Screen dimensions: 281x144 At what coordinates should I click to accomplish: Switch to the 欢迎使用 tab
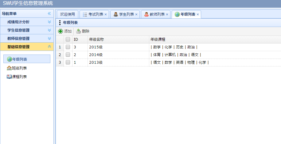pyautogui.click(x=67, y=14)
